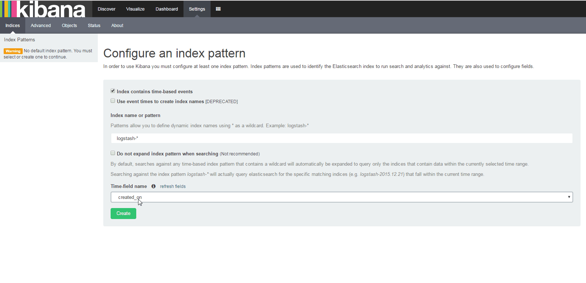The image size is (586, 283).
Task: Open the Objects sub-tab
Action: [x=69, y=26]
